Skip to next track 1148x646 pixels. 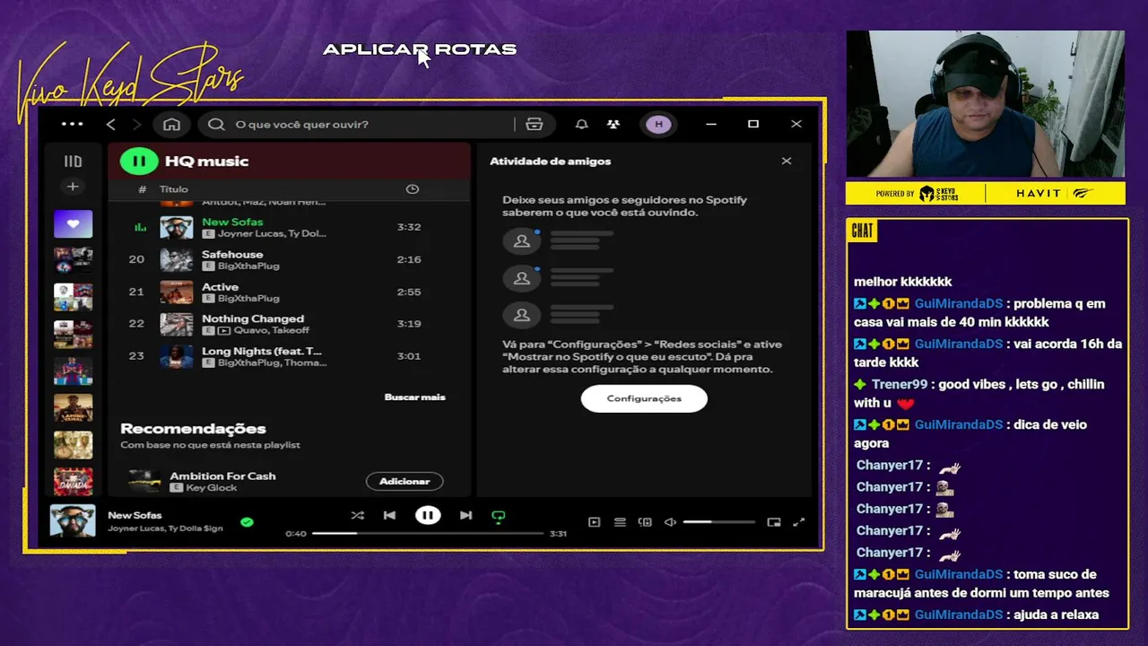tap(465, 516)
